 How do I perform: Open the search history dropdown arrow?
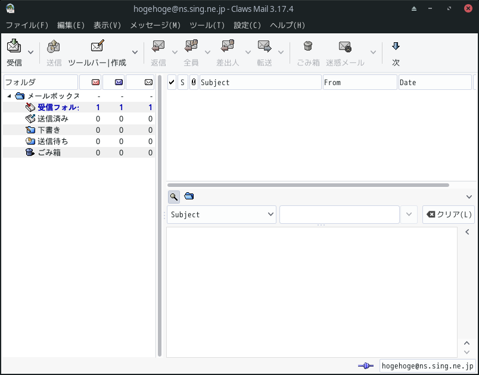click(x=409, y=214)
